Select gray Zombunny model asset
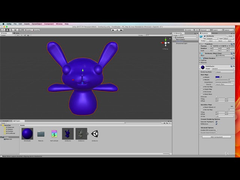The height and width of the screenshot is (180, 240). (81, 133)
